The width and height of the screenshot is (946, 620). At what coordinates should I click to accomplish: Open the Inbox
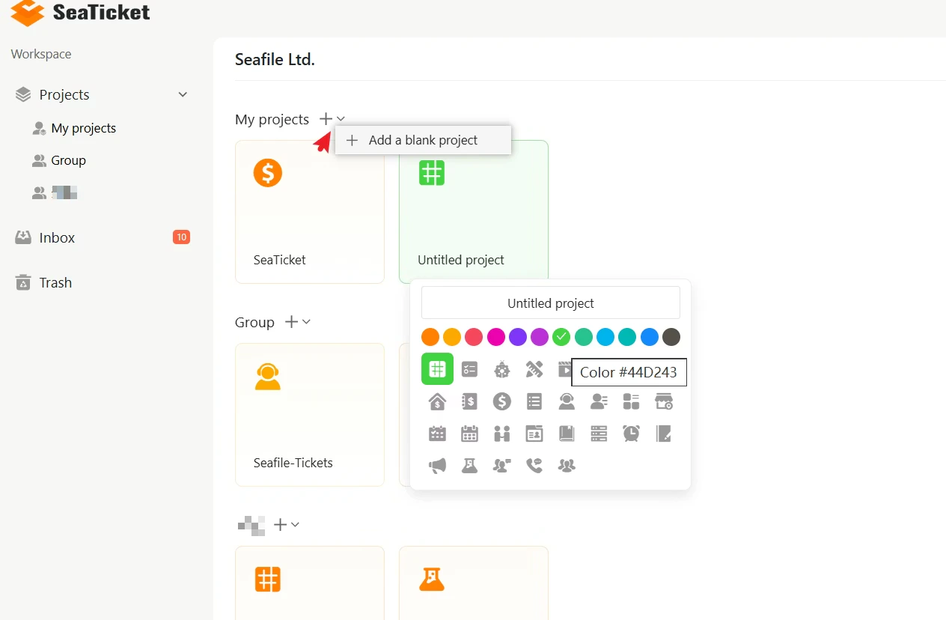click(103, 237)
